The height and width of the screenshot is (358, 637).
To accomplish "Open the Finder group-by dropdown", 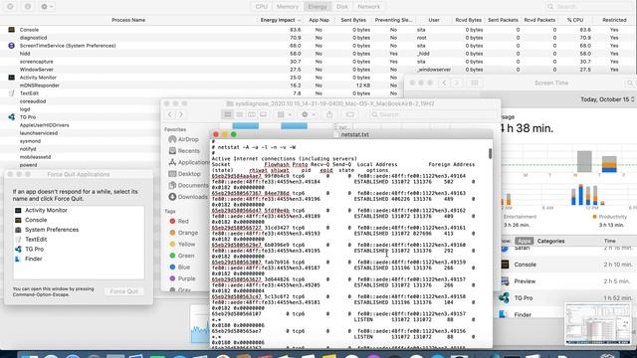I will click(284, 115).
